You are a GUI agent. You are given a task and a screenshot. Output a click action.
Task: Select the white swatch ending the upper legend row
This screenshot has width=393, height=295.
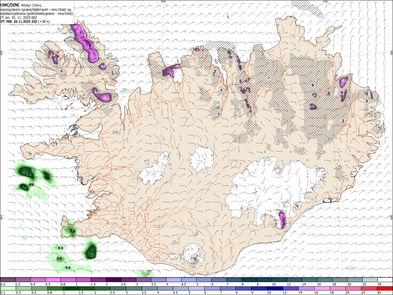click(x=385, y=280)
